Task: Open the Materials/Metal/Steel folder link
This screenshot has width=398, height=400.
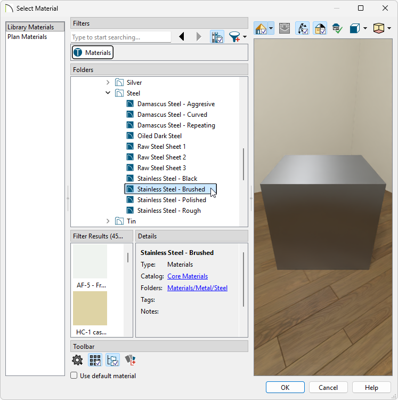Action: tap(197, 288)
